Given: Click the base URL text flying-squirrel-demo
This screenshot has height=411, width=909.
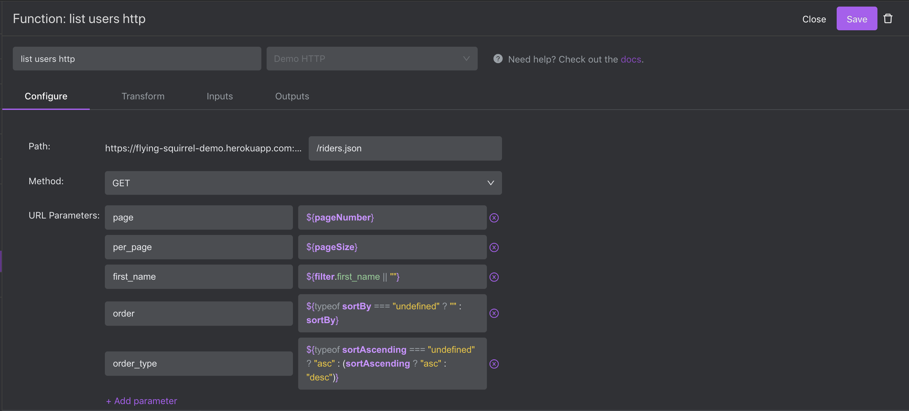Looking at the screenshot, I should (203, 148).
